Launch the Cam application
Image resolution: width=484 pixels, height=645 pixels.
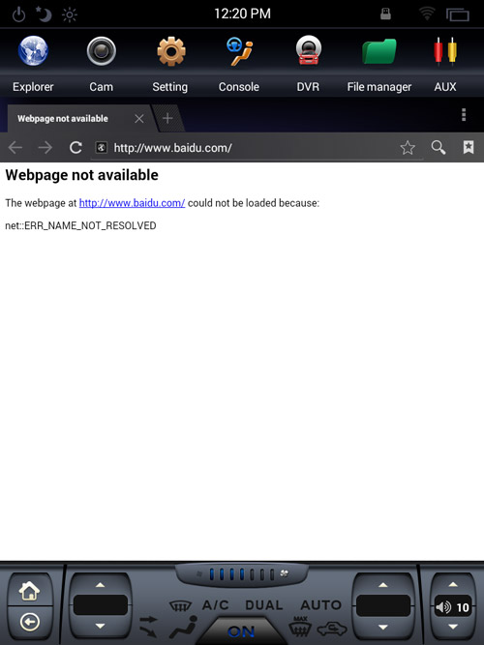point(102,51)
